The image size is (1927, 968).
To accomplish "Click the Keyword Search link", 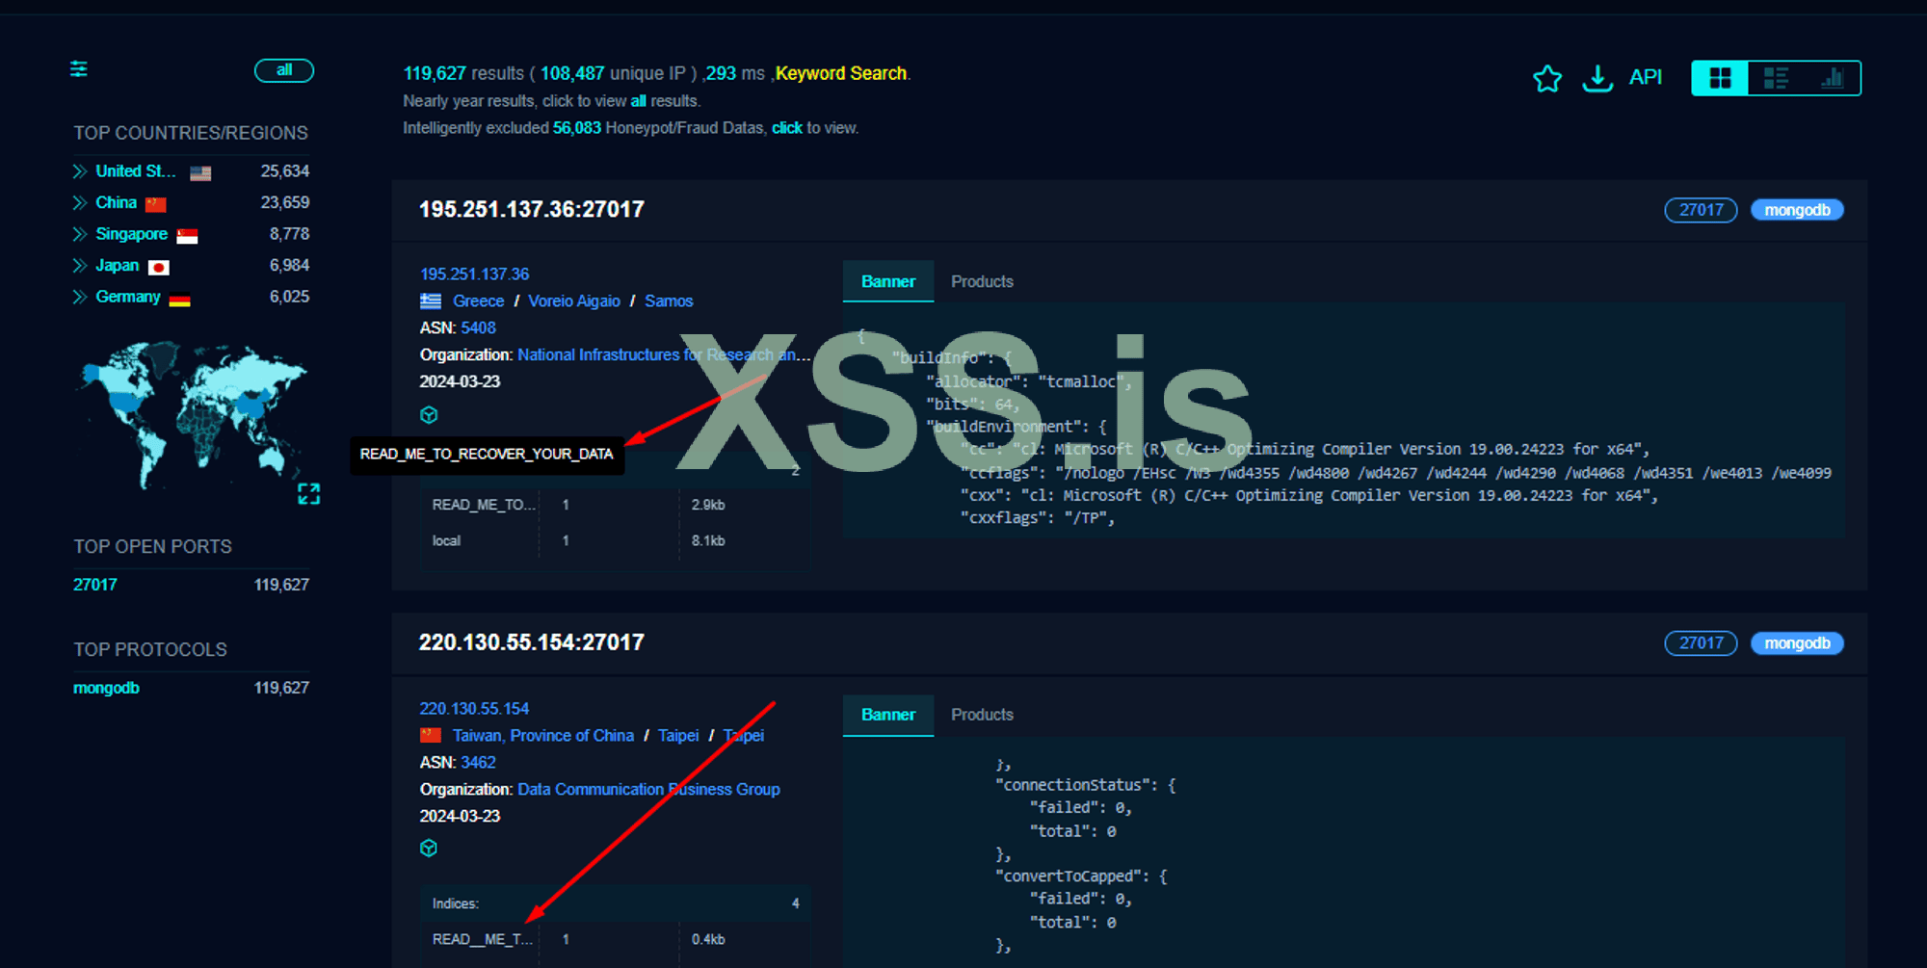I will coord(841,73).
